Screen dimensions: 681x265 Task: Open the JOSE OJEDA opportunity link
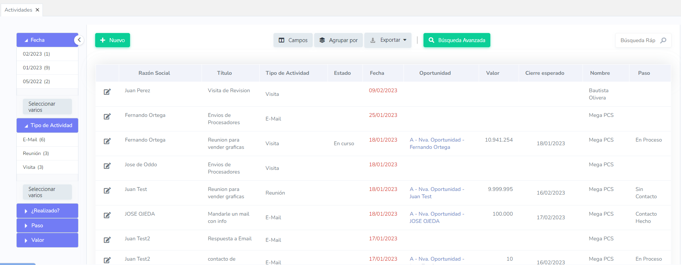click(437, 217)
